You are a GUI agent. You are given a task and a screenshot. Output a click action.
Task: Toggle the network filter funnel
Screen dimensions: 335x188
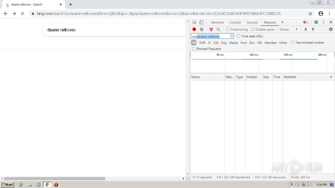tap(211, 30)
